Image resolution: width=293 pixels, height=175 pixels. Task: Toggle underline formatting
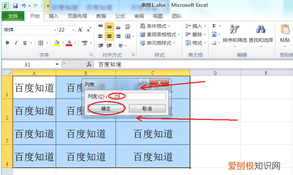[25, 43]
